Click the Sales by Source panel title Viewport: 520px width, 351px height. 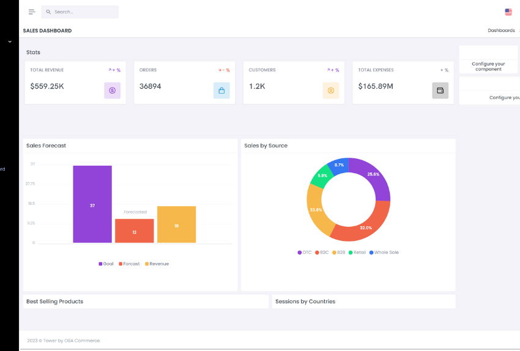(266, 146)
